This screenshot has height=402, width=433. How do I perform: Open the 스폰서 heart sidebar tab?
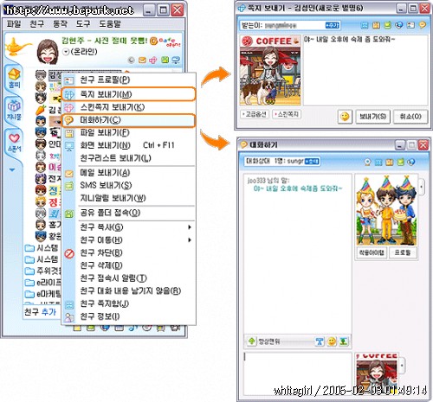[x=14, y=142]
